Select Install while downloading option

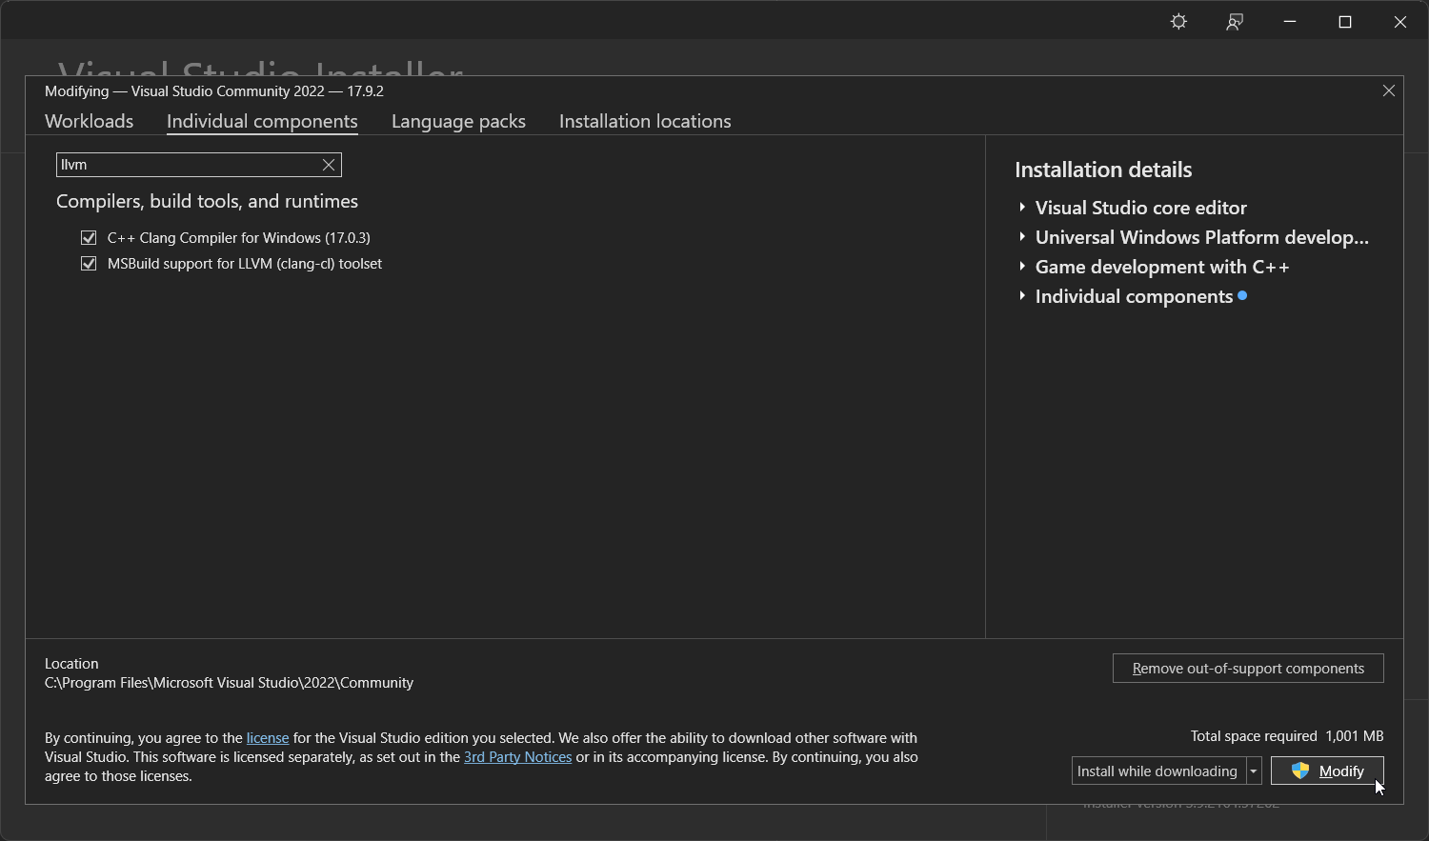click(x=1157, y=771)
